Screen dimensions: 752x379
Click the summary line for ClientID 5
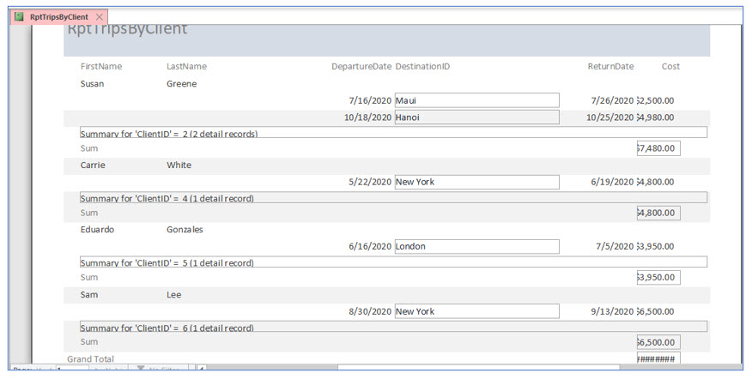[393, 262]
